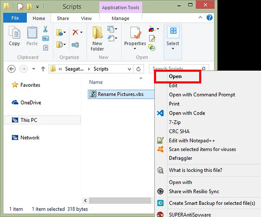Expand the Select dropdown in ribbon

point(173,48)
